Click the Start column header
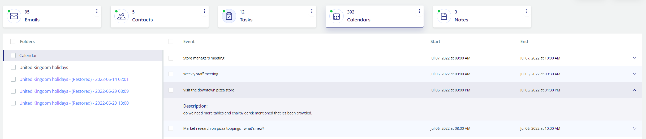Viewport: 646px width, 139px height. 435,41
